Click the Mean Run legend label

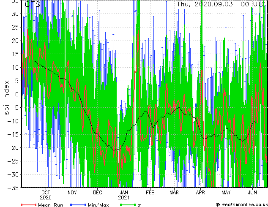tap(50, 205)
